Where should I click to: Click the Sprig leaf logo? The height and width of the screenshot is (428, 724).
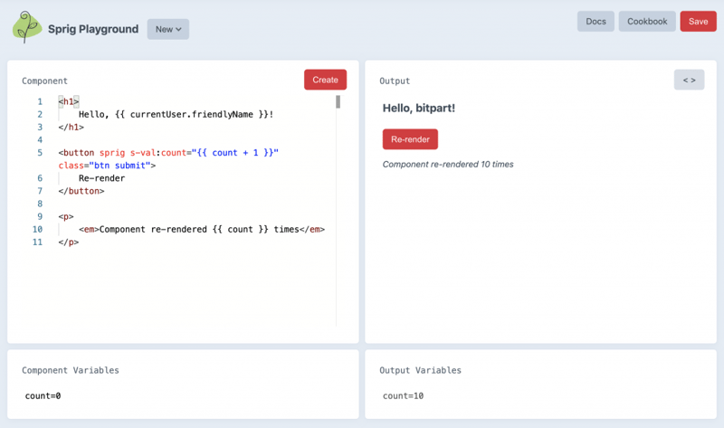coord(27,28)
